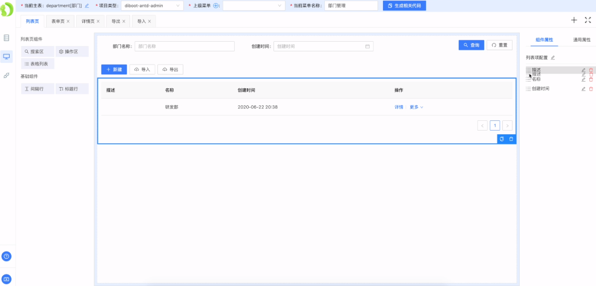Open the monitor icon in left sidebar

(x=7, y=56)
